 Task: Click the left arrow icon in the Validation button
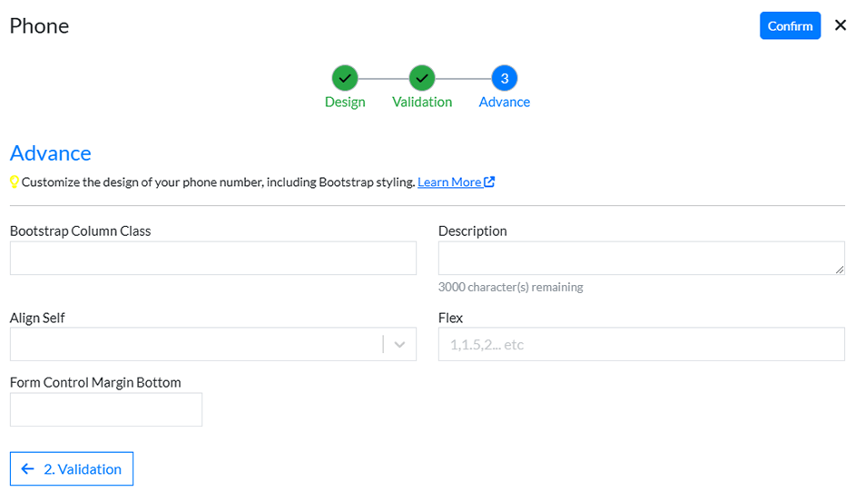28,469
